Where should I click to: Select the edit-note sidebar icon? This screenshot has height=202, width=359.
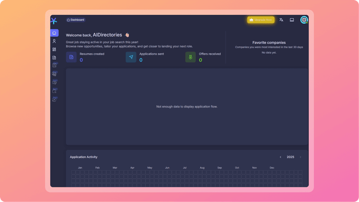point(54,65)
